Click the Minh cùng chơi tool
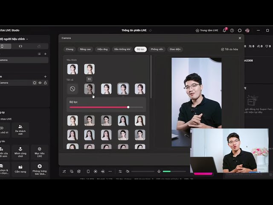 point(20,152)
